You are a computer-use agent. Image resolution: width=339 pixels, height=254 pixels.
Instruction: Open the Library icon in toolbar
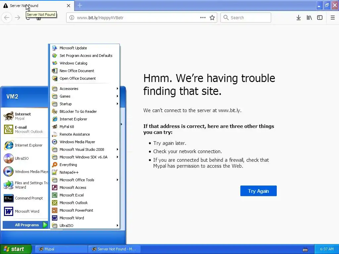click(x=309, y=18)
